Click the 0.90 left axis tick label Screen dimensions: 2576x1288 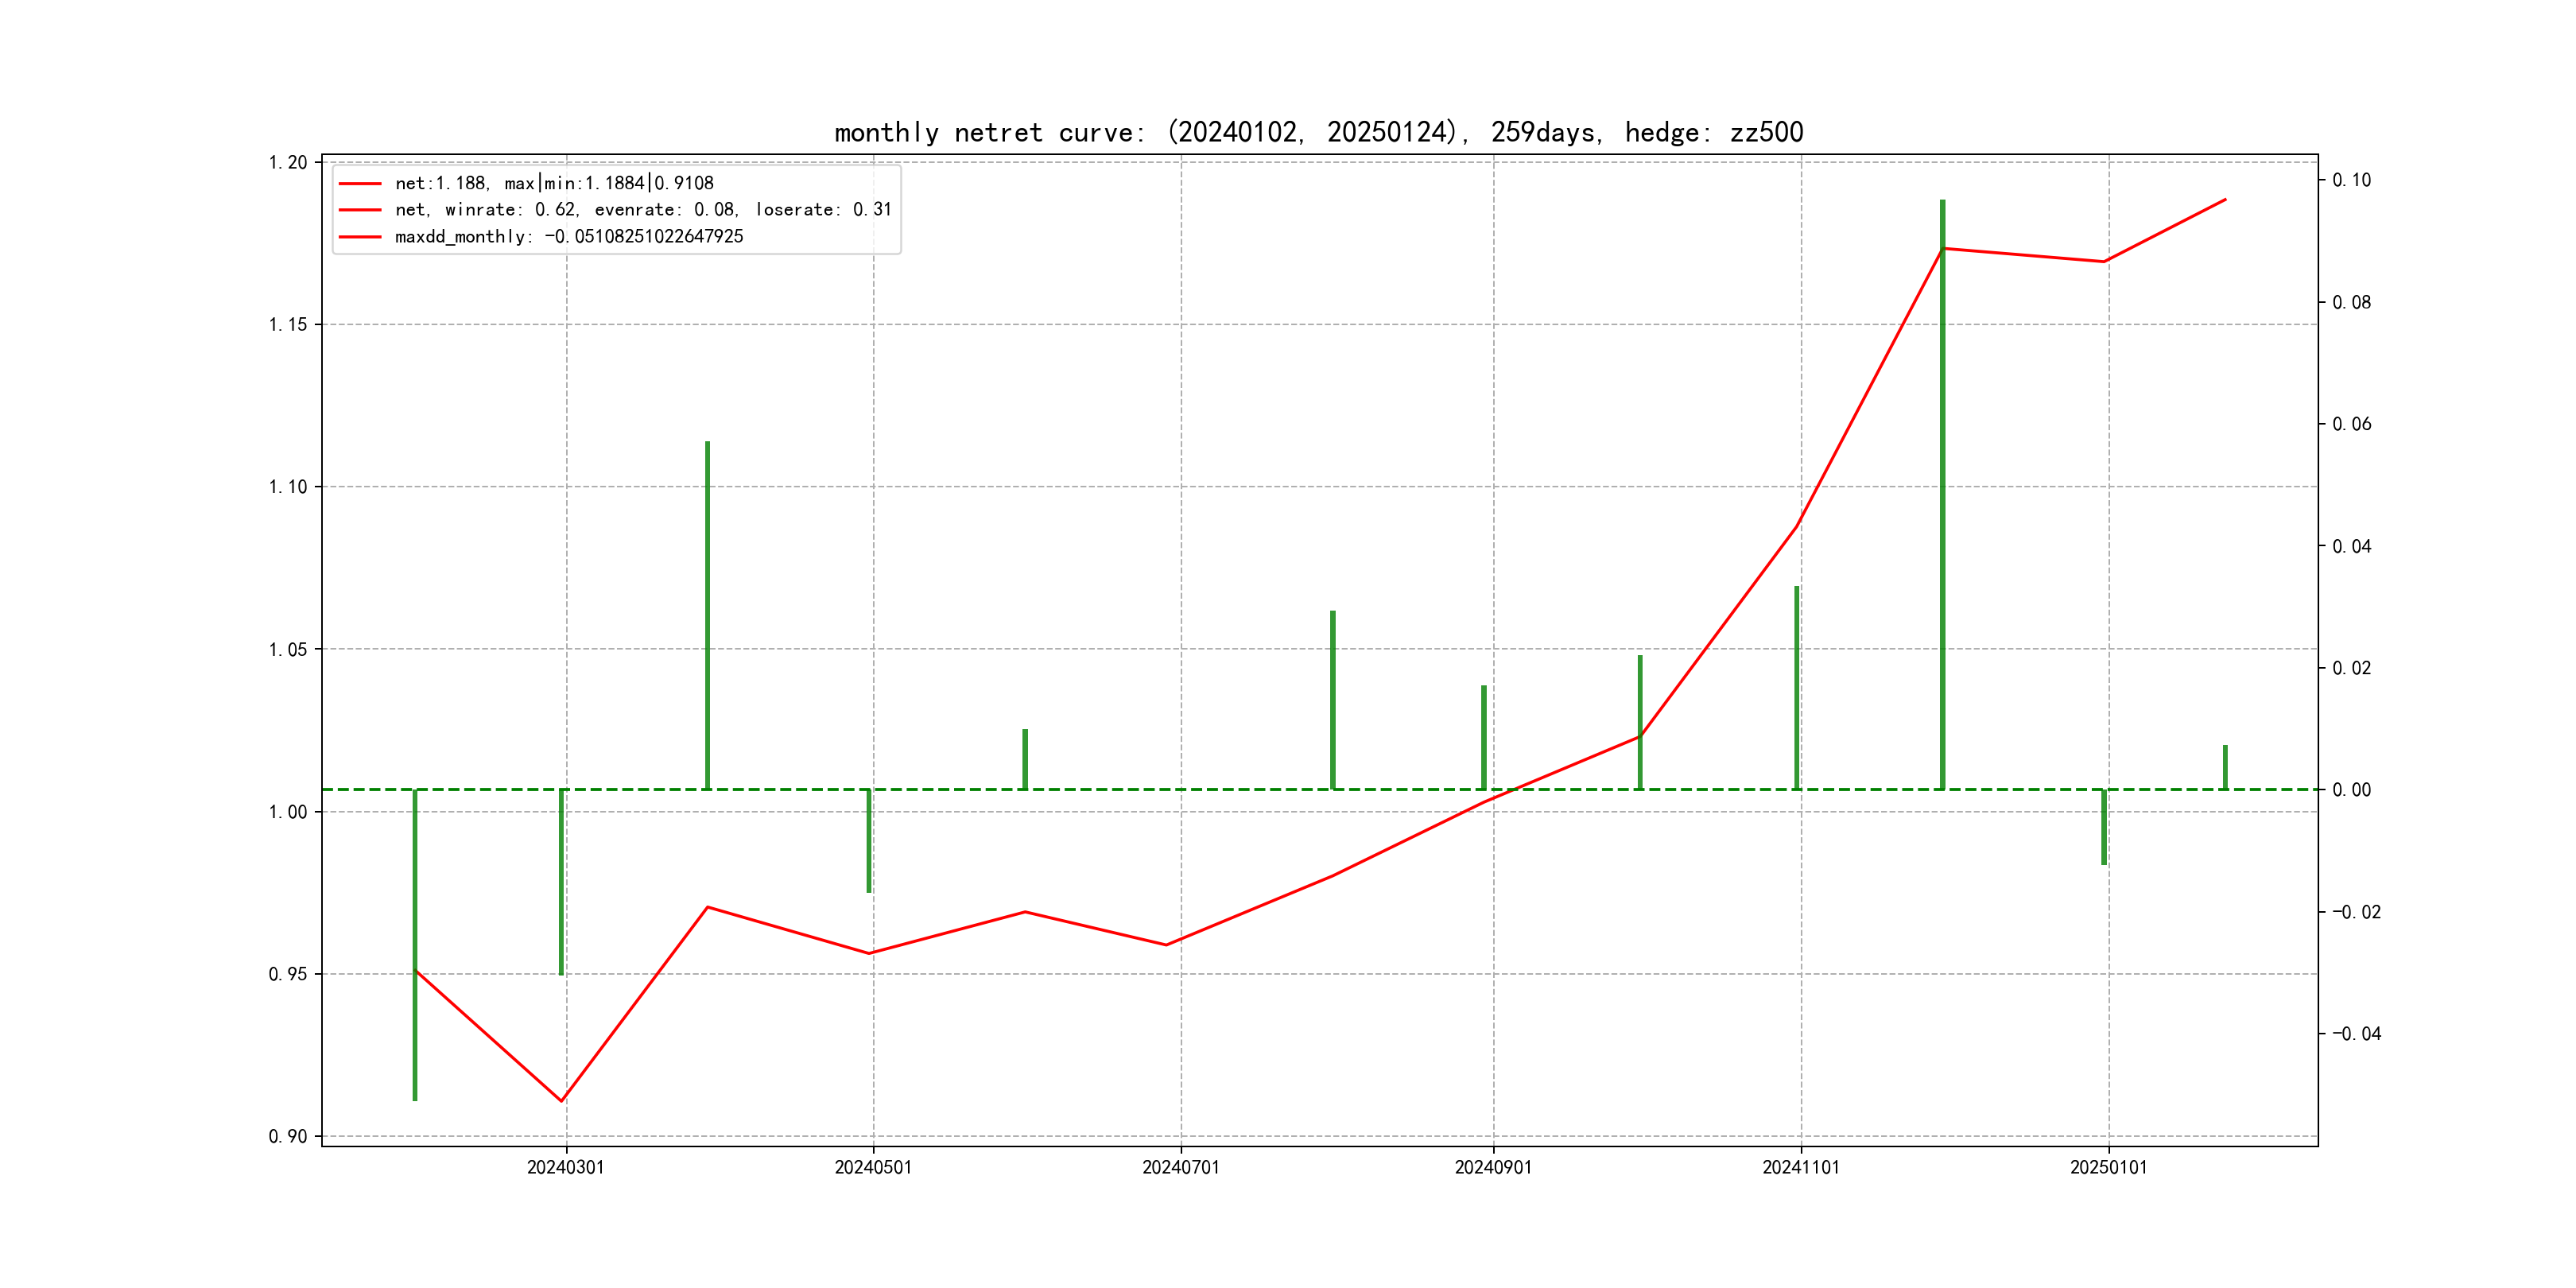point(288,1137)
